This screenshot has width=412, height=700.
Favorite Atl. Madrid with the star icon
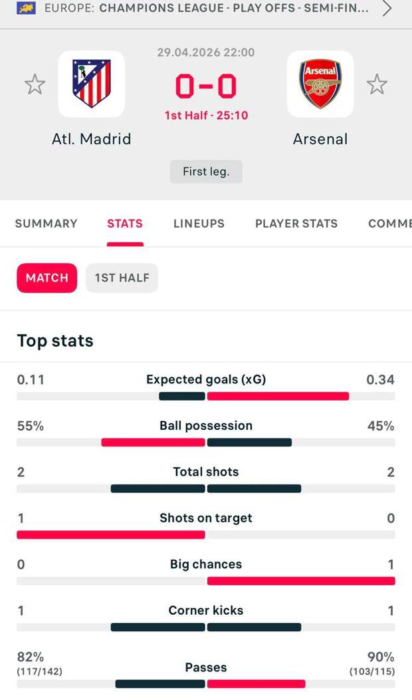tap(35, 85)
